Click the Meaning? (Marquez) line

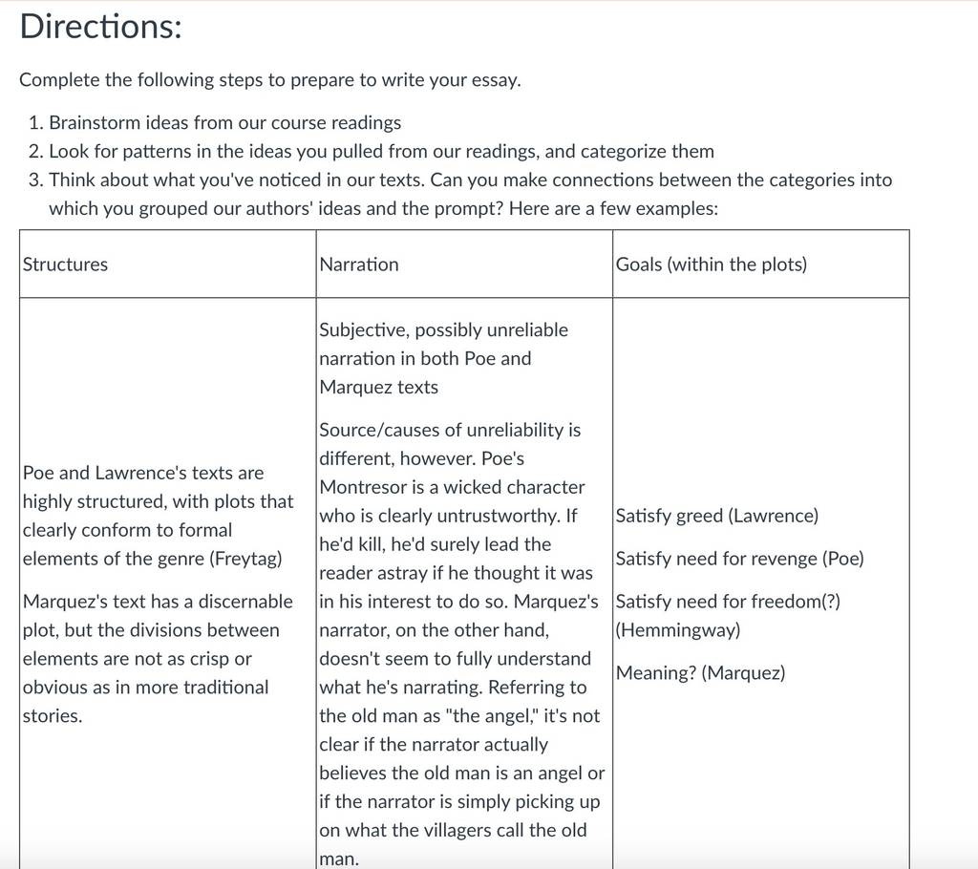tap(700, 673)
